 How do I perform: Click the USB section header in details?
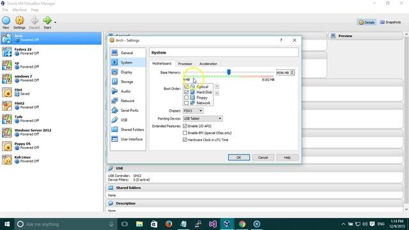(x=254, y=169)
